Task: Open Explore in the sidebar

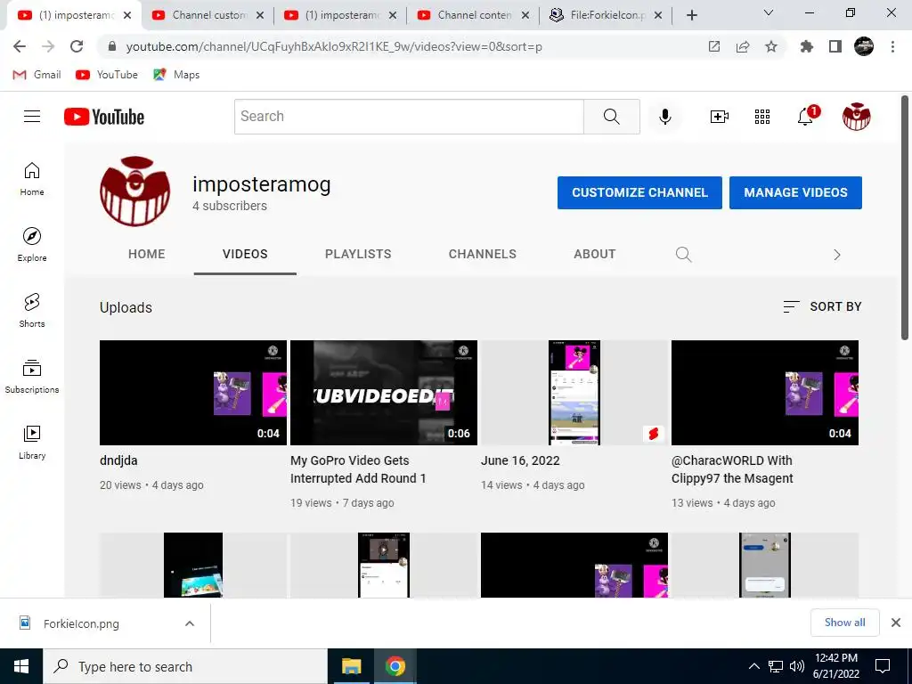Action: 32,244
